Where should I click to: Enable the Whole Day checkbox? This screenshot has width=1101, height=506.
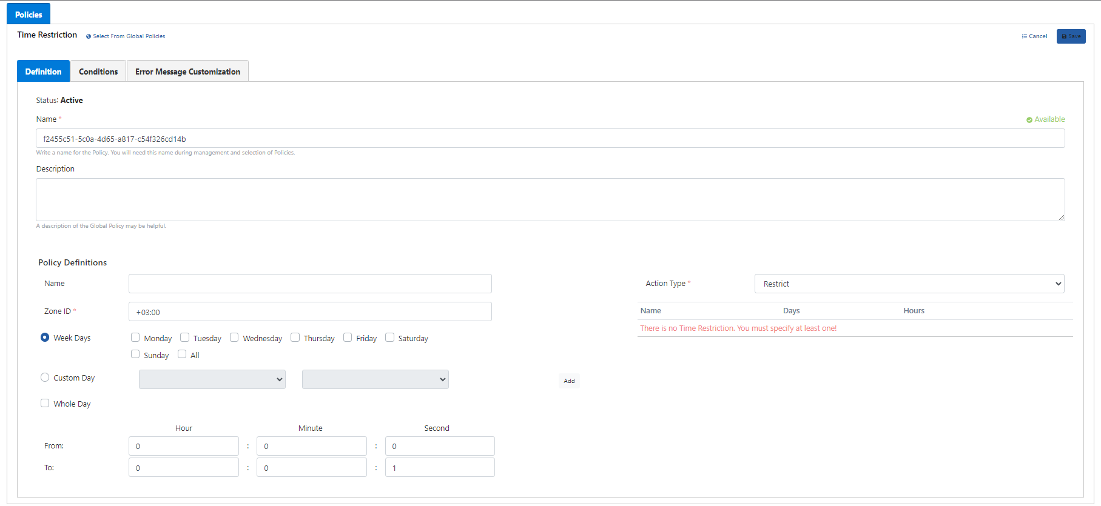pos(45,403)
